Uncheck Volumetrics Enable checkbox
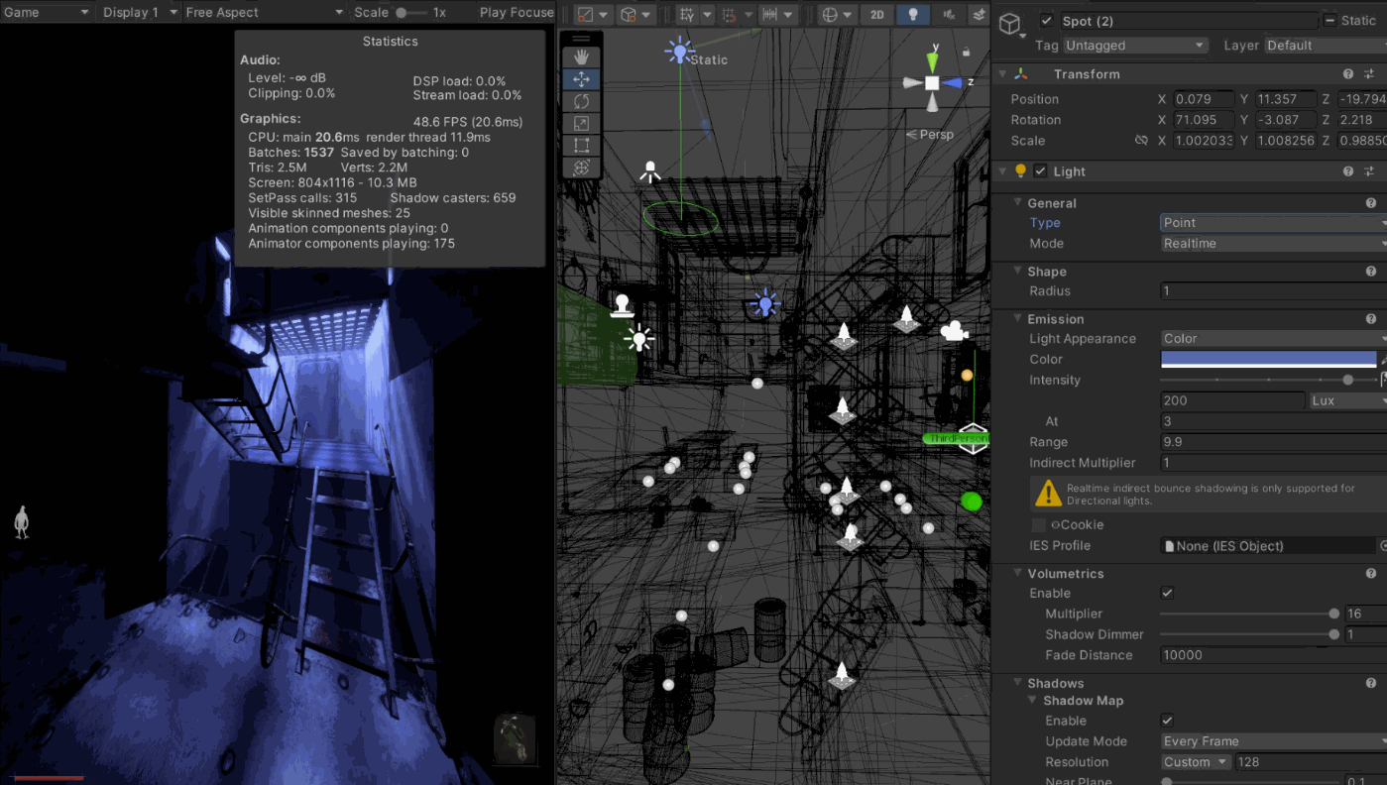Viewport: 1387px width, 785px height. pos(1167,593)
